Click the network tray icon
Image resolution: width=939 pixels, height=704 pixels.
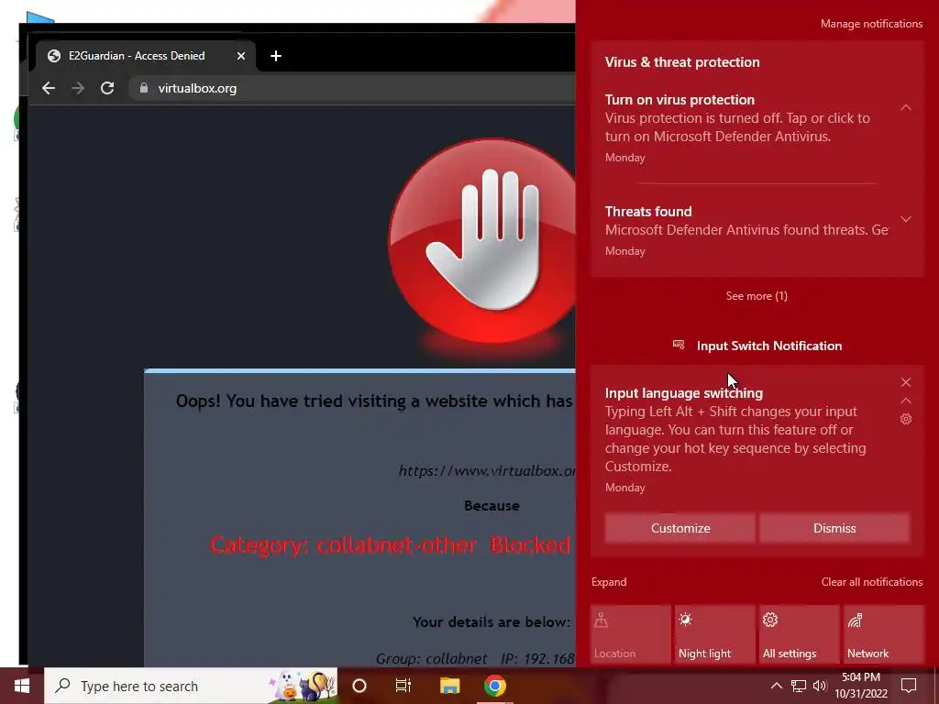799,686
